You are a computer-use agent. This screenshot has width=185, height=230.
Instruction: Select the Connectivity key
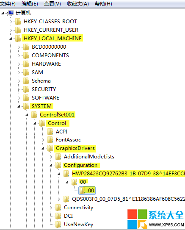(x=78, y=208)
